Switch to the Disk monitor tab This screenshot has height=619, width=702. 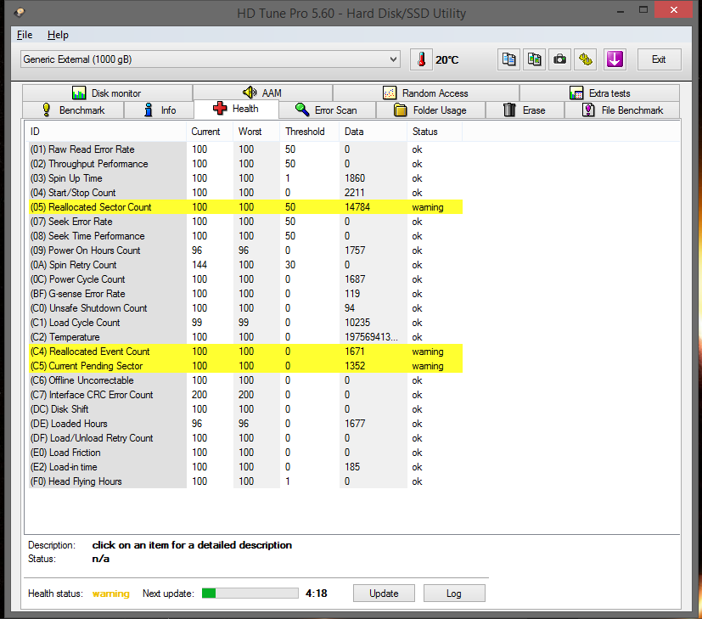[x=108, y=93]
